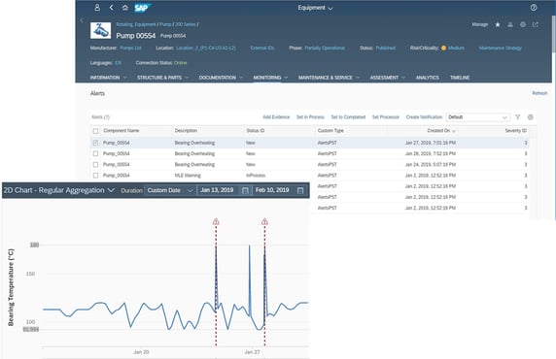Image resolution: width=556 pixels, height=359 pixels.
Task: Click the second alert warning marker on chart
Action: [264, 222]
